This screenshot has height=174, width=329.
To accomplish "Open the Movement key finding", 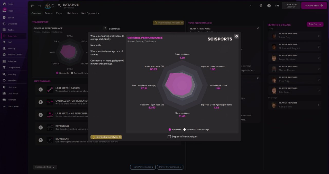I will (108, 140).
